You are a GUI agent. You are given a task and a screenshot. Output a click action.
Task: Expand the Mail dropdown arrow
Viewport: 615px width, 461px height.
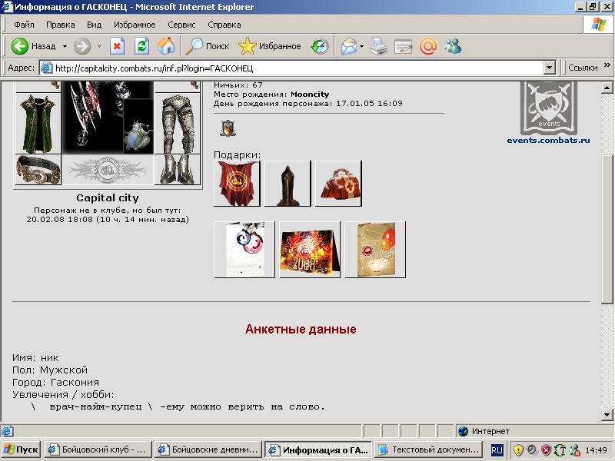(x=361, y=46)
